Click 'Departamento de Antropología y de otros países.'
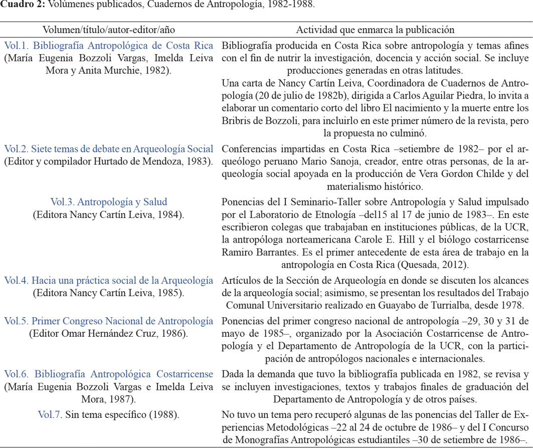 point(375,399)
